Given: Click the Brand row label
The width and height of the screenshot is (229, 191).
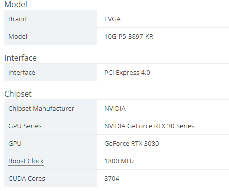Looking at the screenshot, I should pyautogui.click(x=17, y=19).
